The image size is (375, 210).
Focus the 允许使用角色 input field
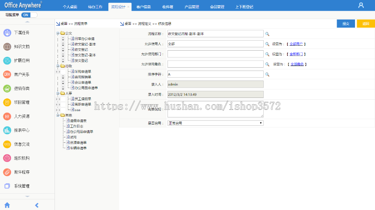point(215,64)
